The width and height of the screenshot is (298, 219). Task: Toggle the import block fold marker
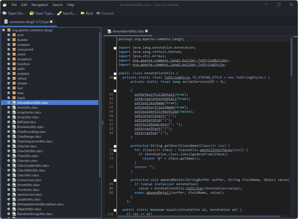coord(115,48)
